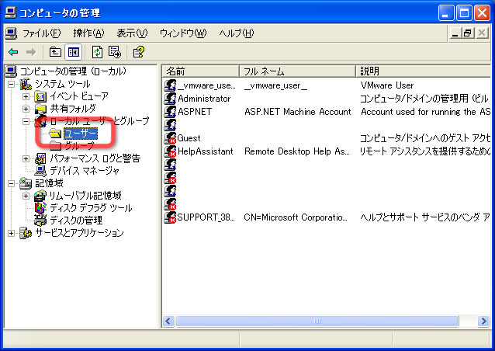Collapse the システム ツール node
495x351 pixels.
(11, 84)
